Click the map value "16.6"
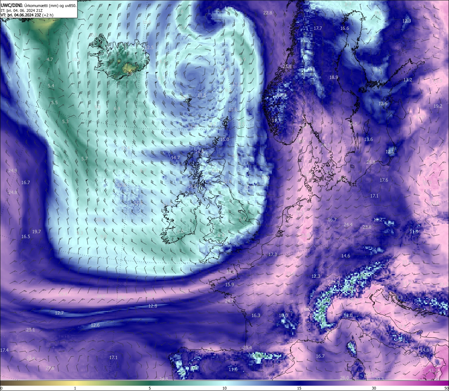Viewport: 449px width, 391px height. click(x=344, y=28)
